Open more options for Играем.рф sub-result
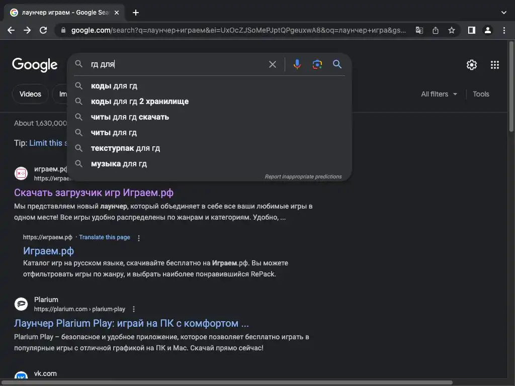The image size is (515, 386). 139,238
